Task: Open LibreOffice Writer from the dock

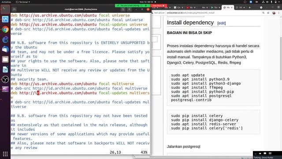Action: [x=5, y=69]
